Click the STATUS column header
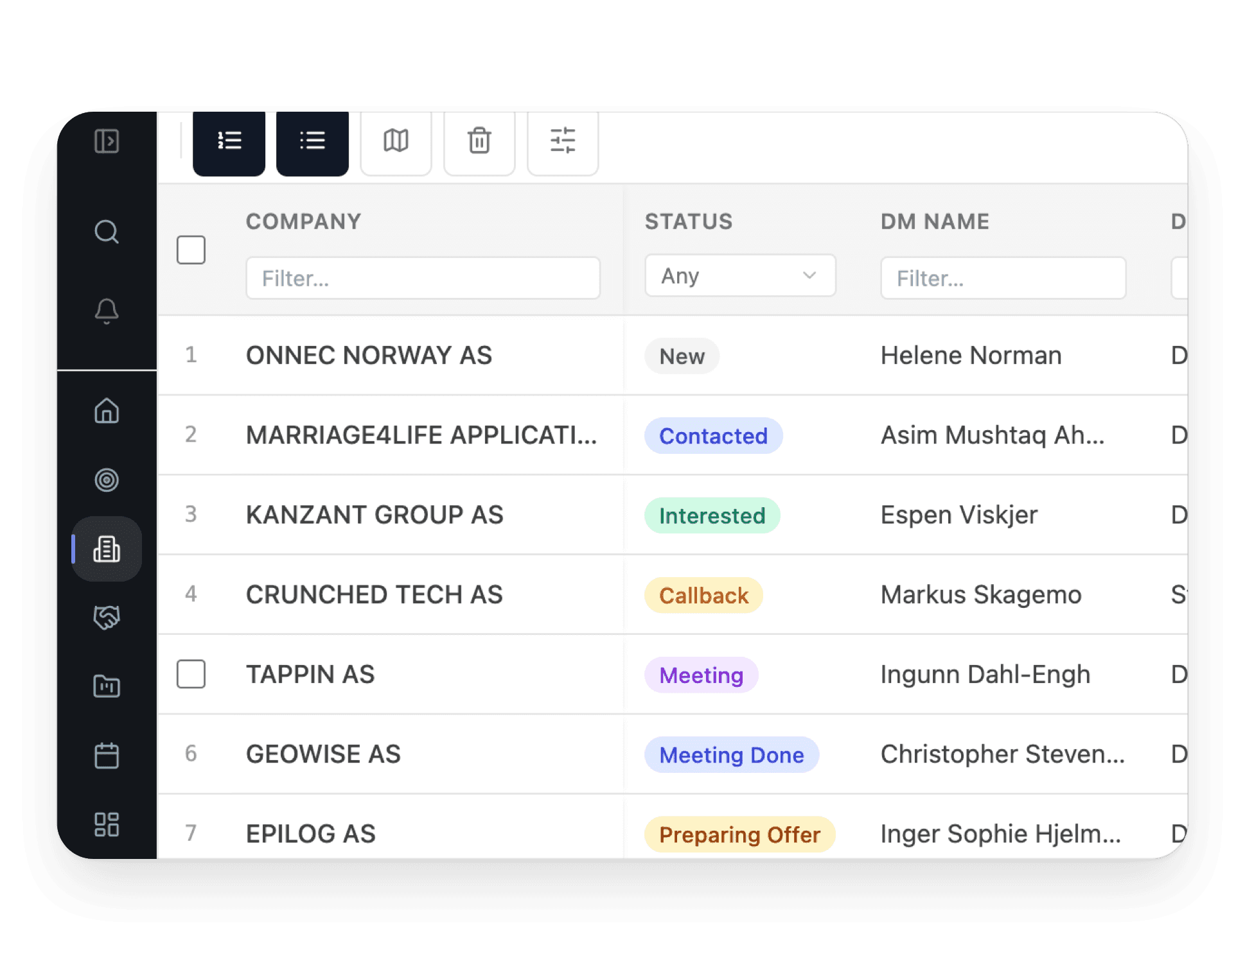 click(689, 221)
